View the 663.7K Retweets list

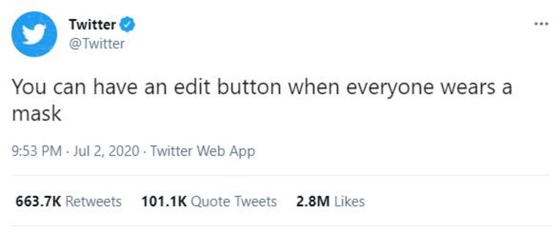pos(68,201)
